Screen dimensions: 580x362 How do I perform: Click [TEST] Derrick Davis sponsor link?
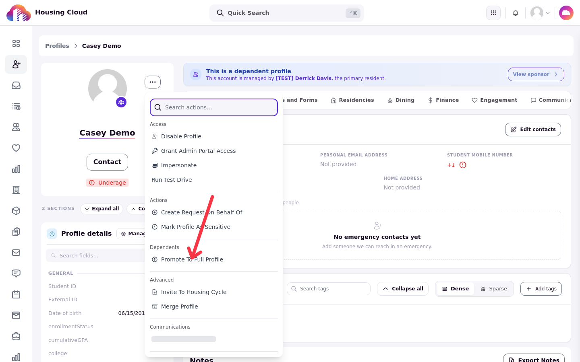click(304, 78)
